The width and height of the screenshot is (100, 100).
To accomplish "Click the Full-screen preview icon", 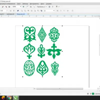I will point(23,7).
